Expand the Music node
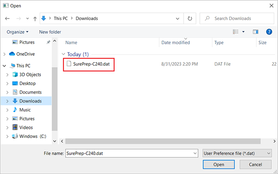Image resolution: width=278 pixels, height=174 pixels. pos(7,110)
